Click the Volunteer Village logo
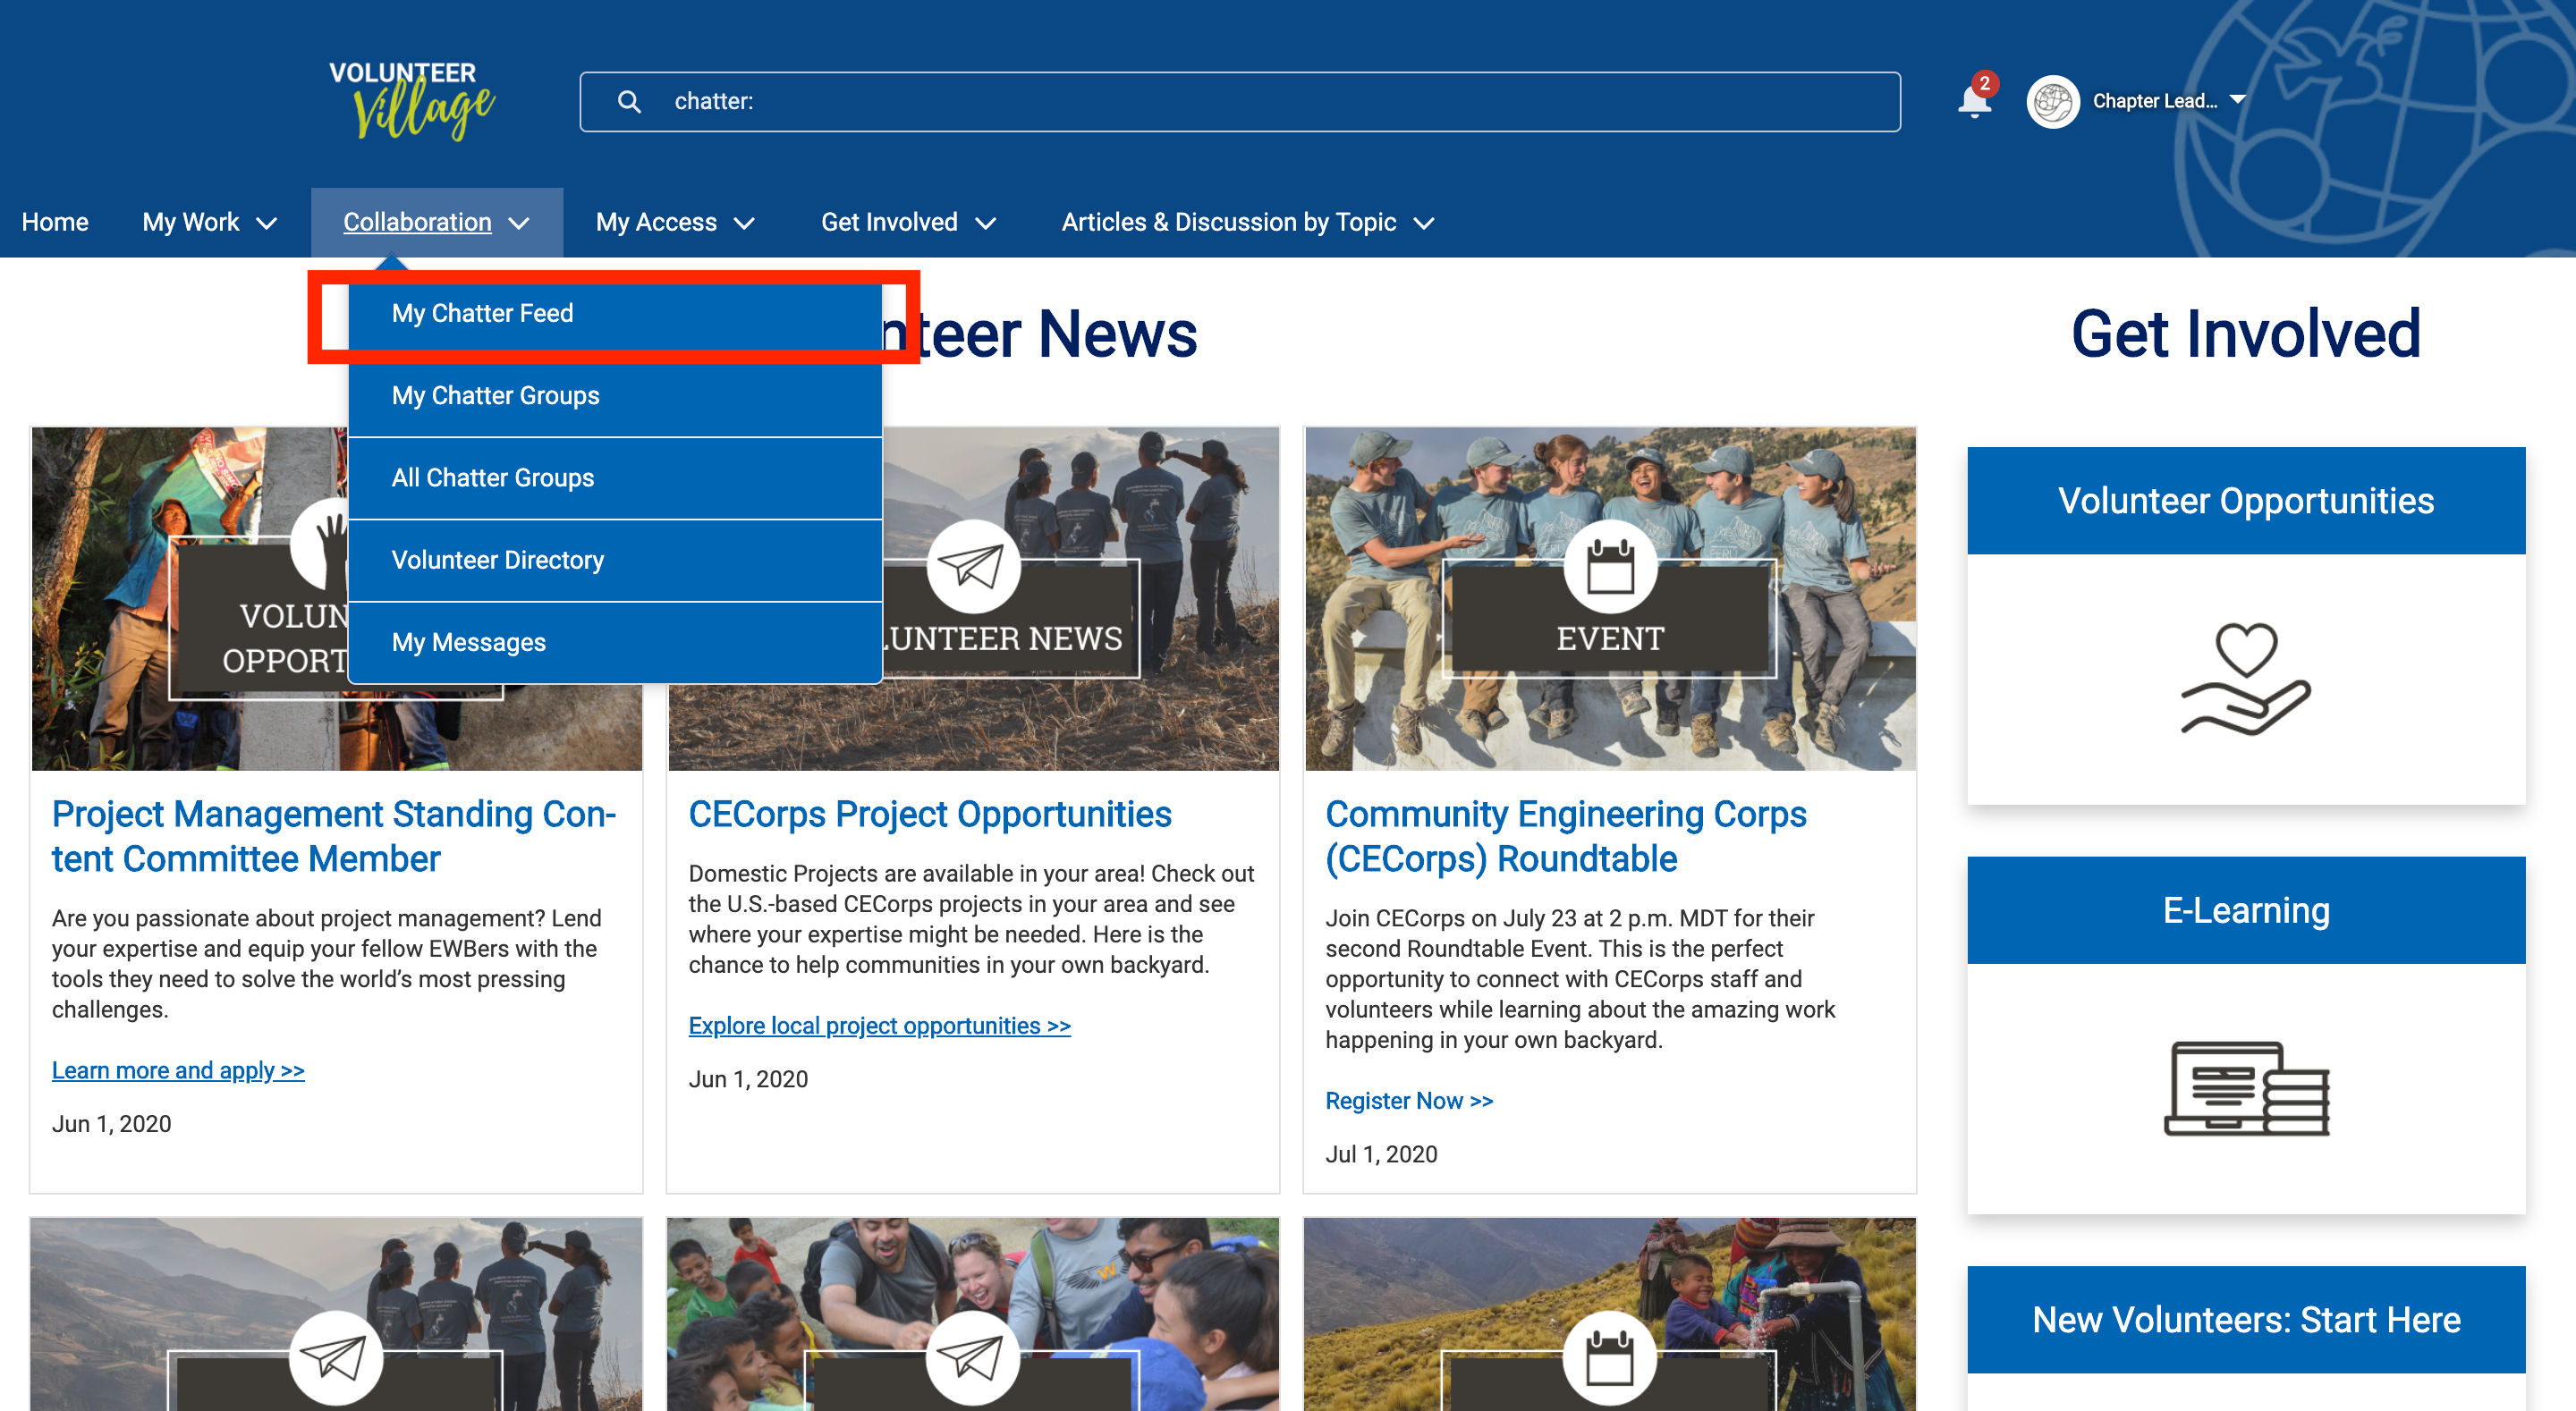This screenshot has width=2576, height=1411. point(411,100)
